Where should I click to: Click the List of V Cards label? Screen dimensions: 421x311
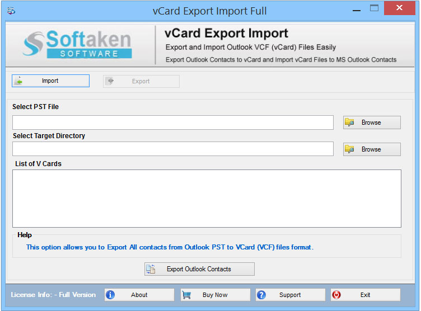[38, 164]
